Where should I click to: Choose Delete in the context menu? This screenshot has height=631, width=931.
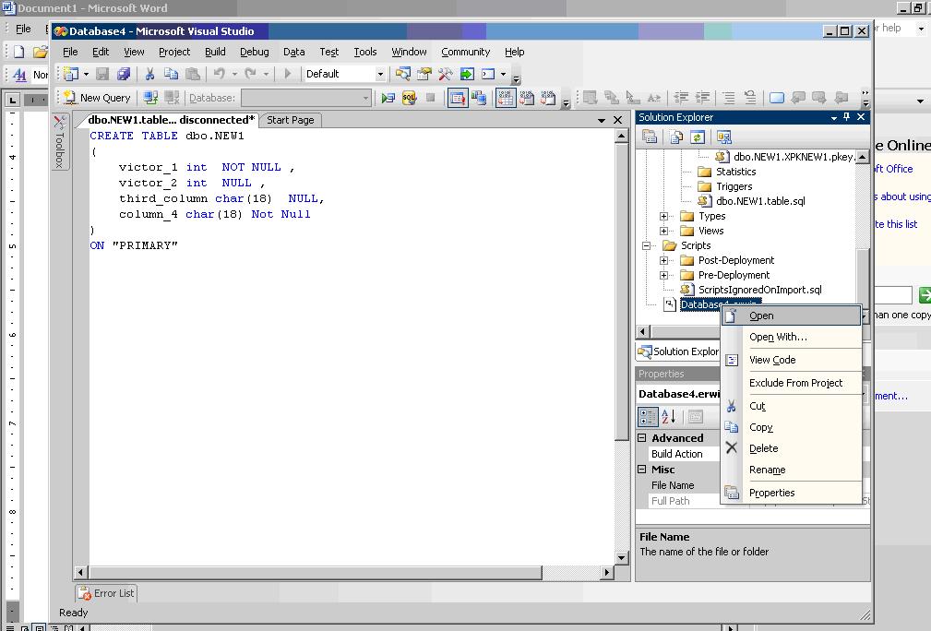(x=791, y=448)
